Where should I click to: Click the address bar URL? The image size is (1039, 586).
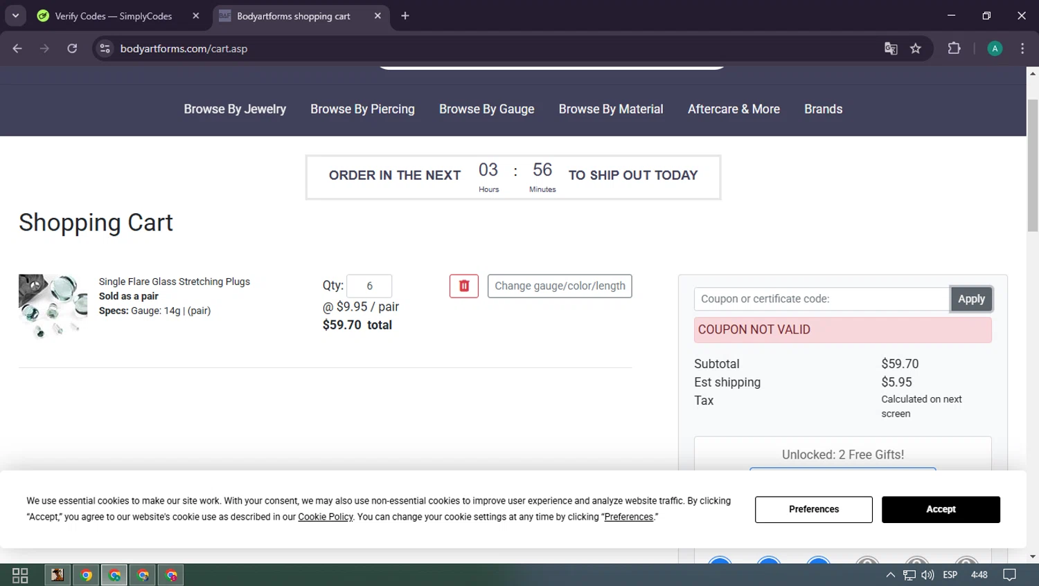[184, 48]
